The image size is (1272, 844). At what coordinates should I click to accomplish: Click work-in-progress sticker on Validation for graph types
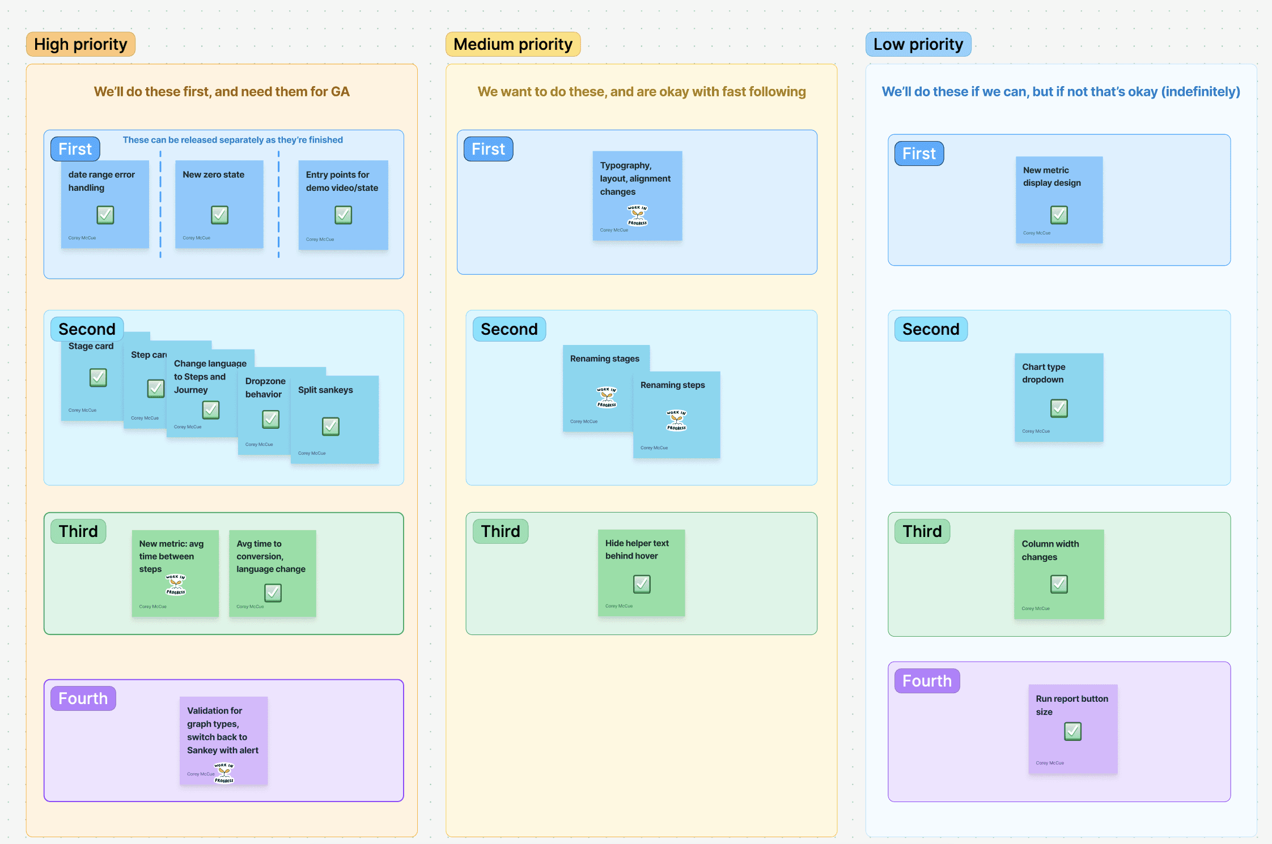pos(224,773)
